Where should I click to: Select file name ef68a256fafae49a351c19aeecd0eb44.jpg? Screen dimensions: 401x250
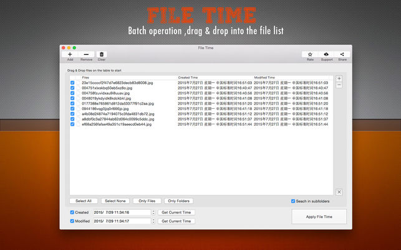coord(117,124)
